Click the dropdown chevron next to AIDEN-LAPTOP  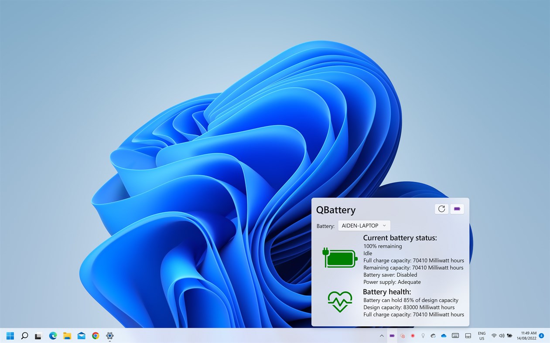(x=384, y=225)
